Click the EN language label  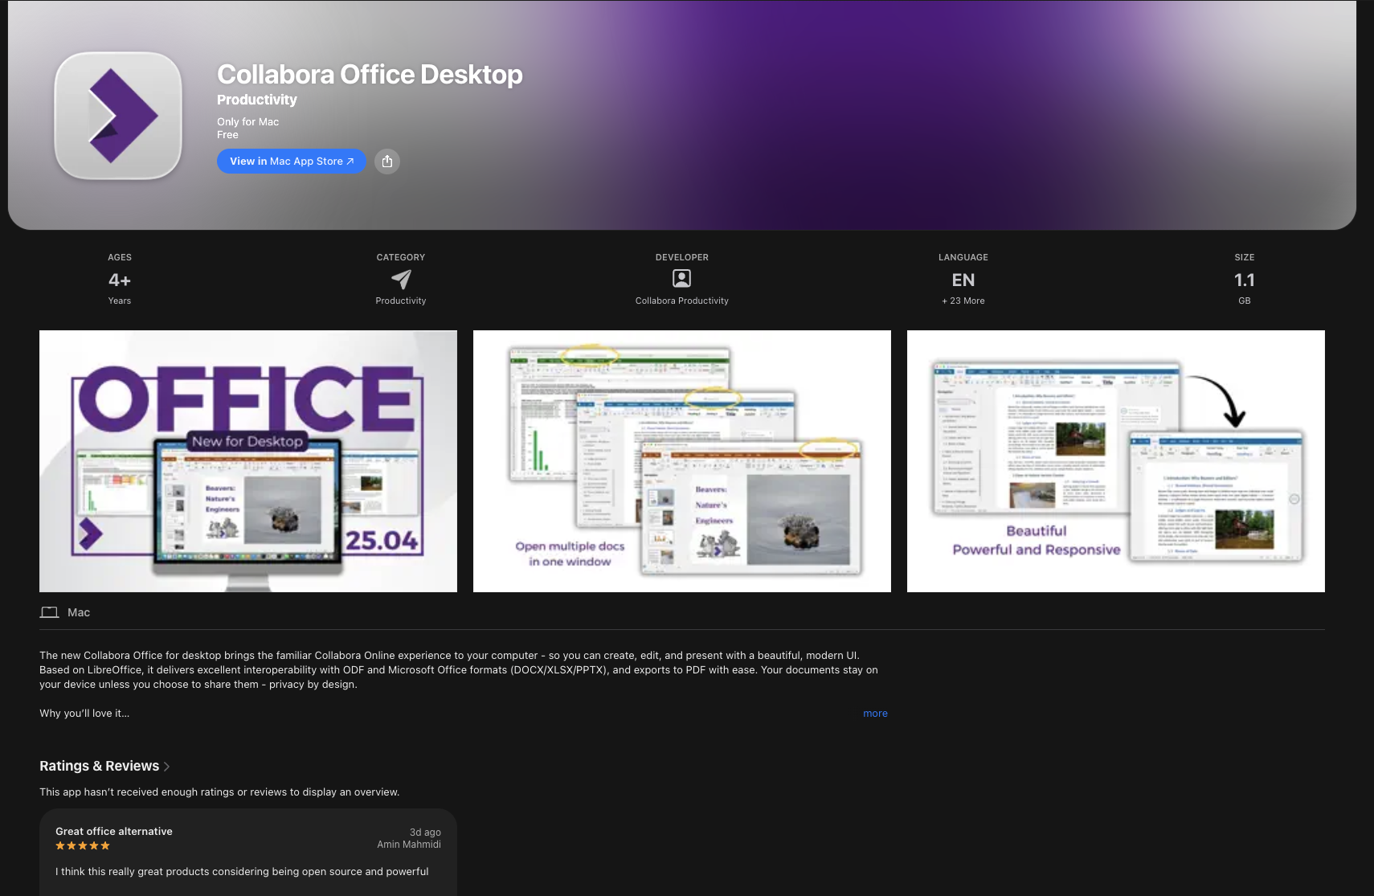963,280
